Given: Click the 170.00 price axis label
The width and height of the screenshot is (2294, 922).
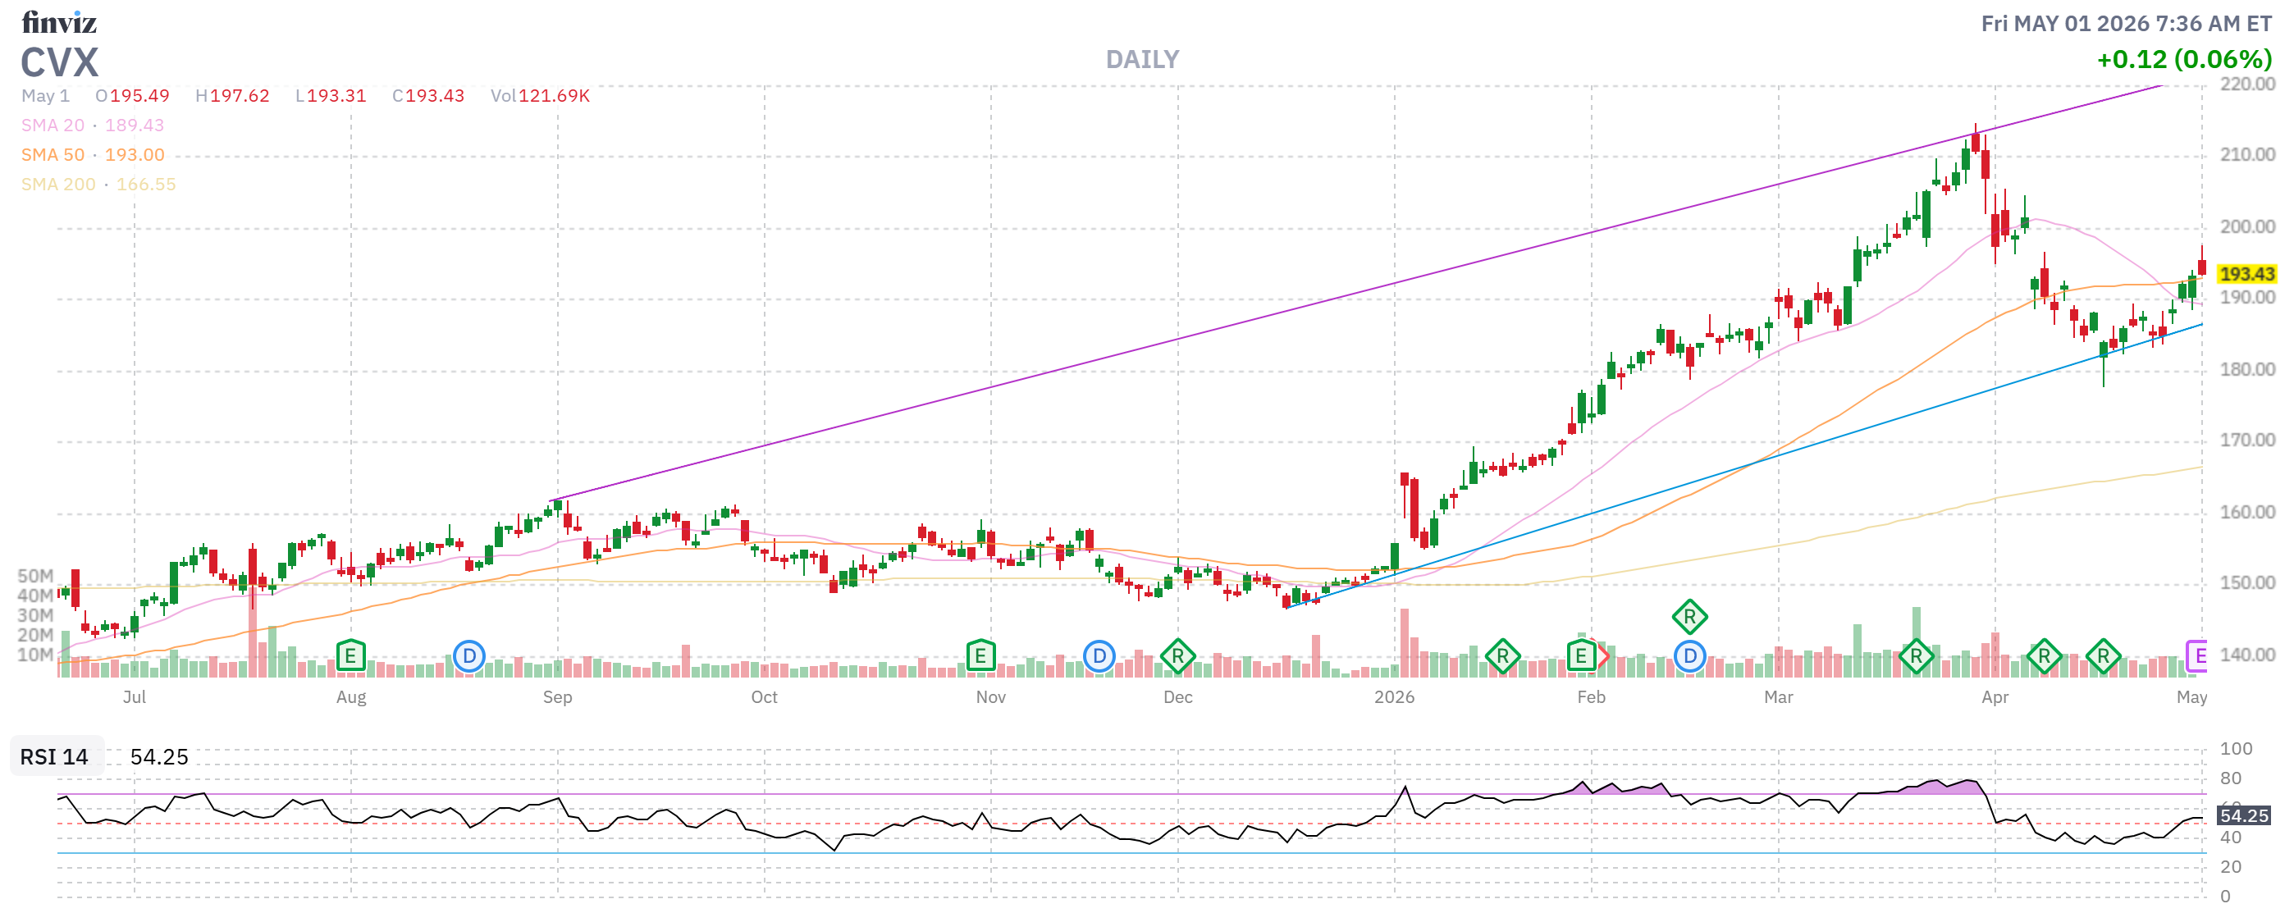Looking at the screenshot, I should pyautogui.click(x=2246, y=440).
